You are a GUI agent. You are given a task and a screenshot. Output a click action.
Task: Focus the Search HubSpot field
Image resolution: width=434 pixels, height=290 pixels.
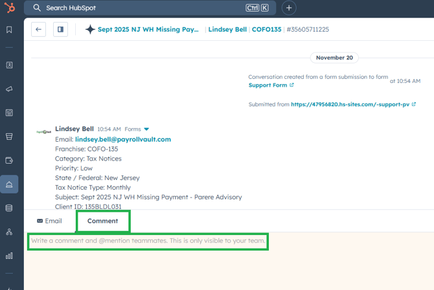click(x=150, y=8)
